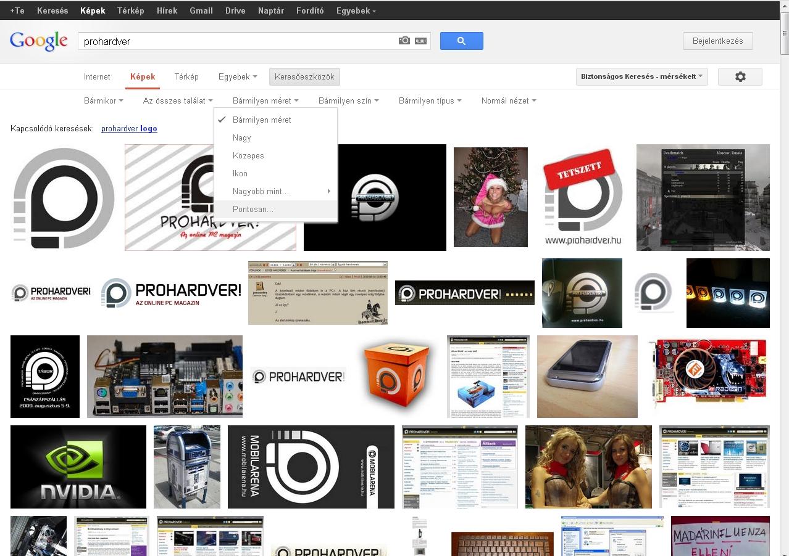Open Drive from the top bar

coord(235,10)
